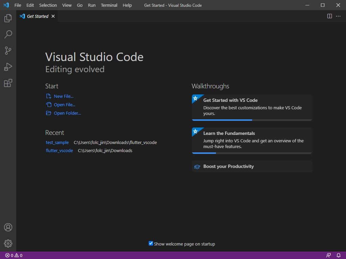Click progress bar under Get Started with VS Code
346x259 pixels.
pyautogui.click(x=252, y=120)
